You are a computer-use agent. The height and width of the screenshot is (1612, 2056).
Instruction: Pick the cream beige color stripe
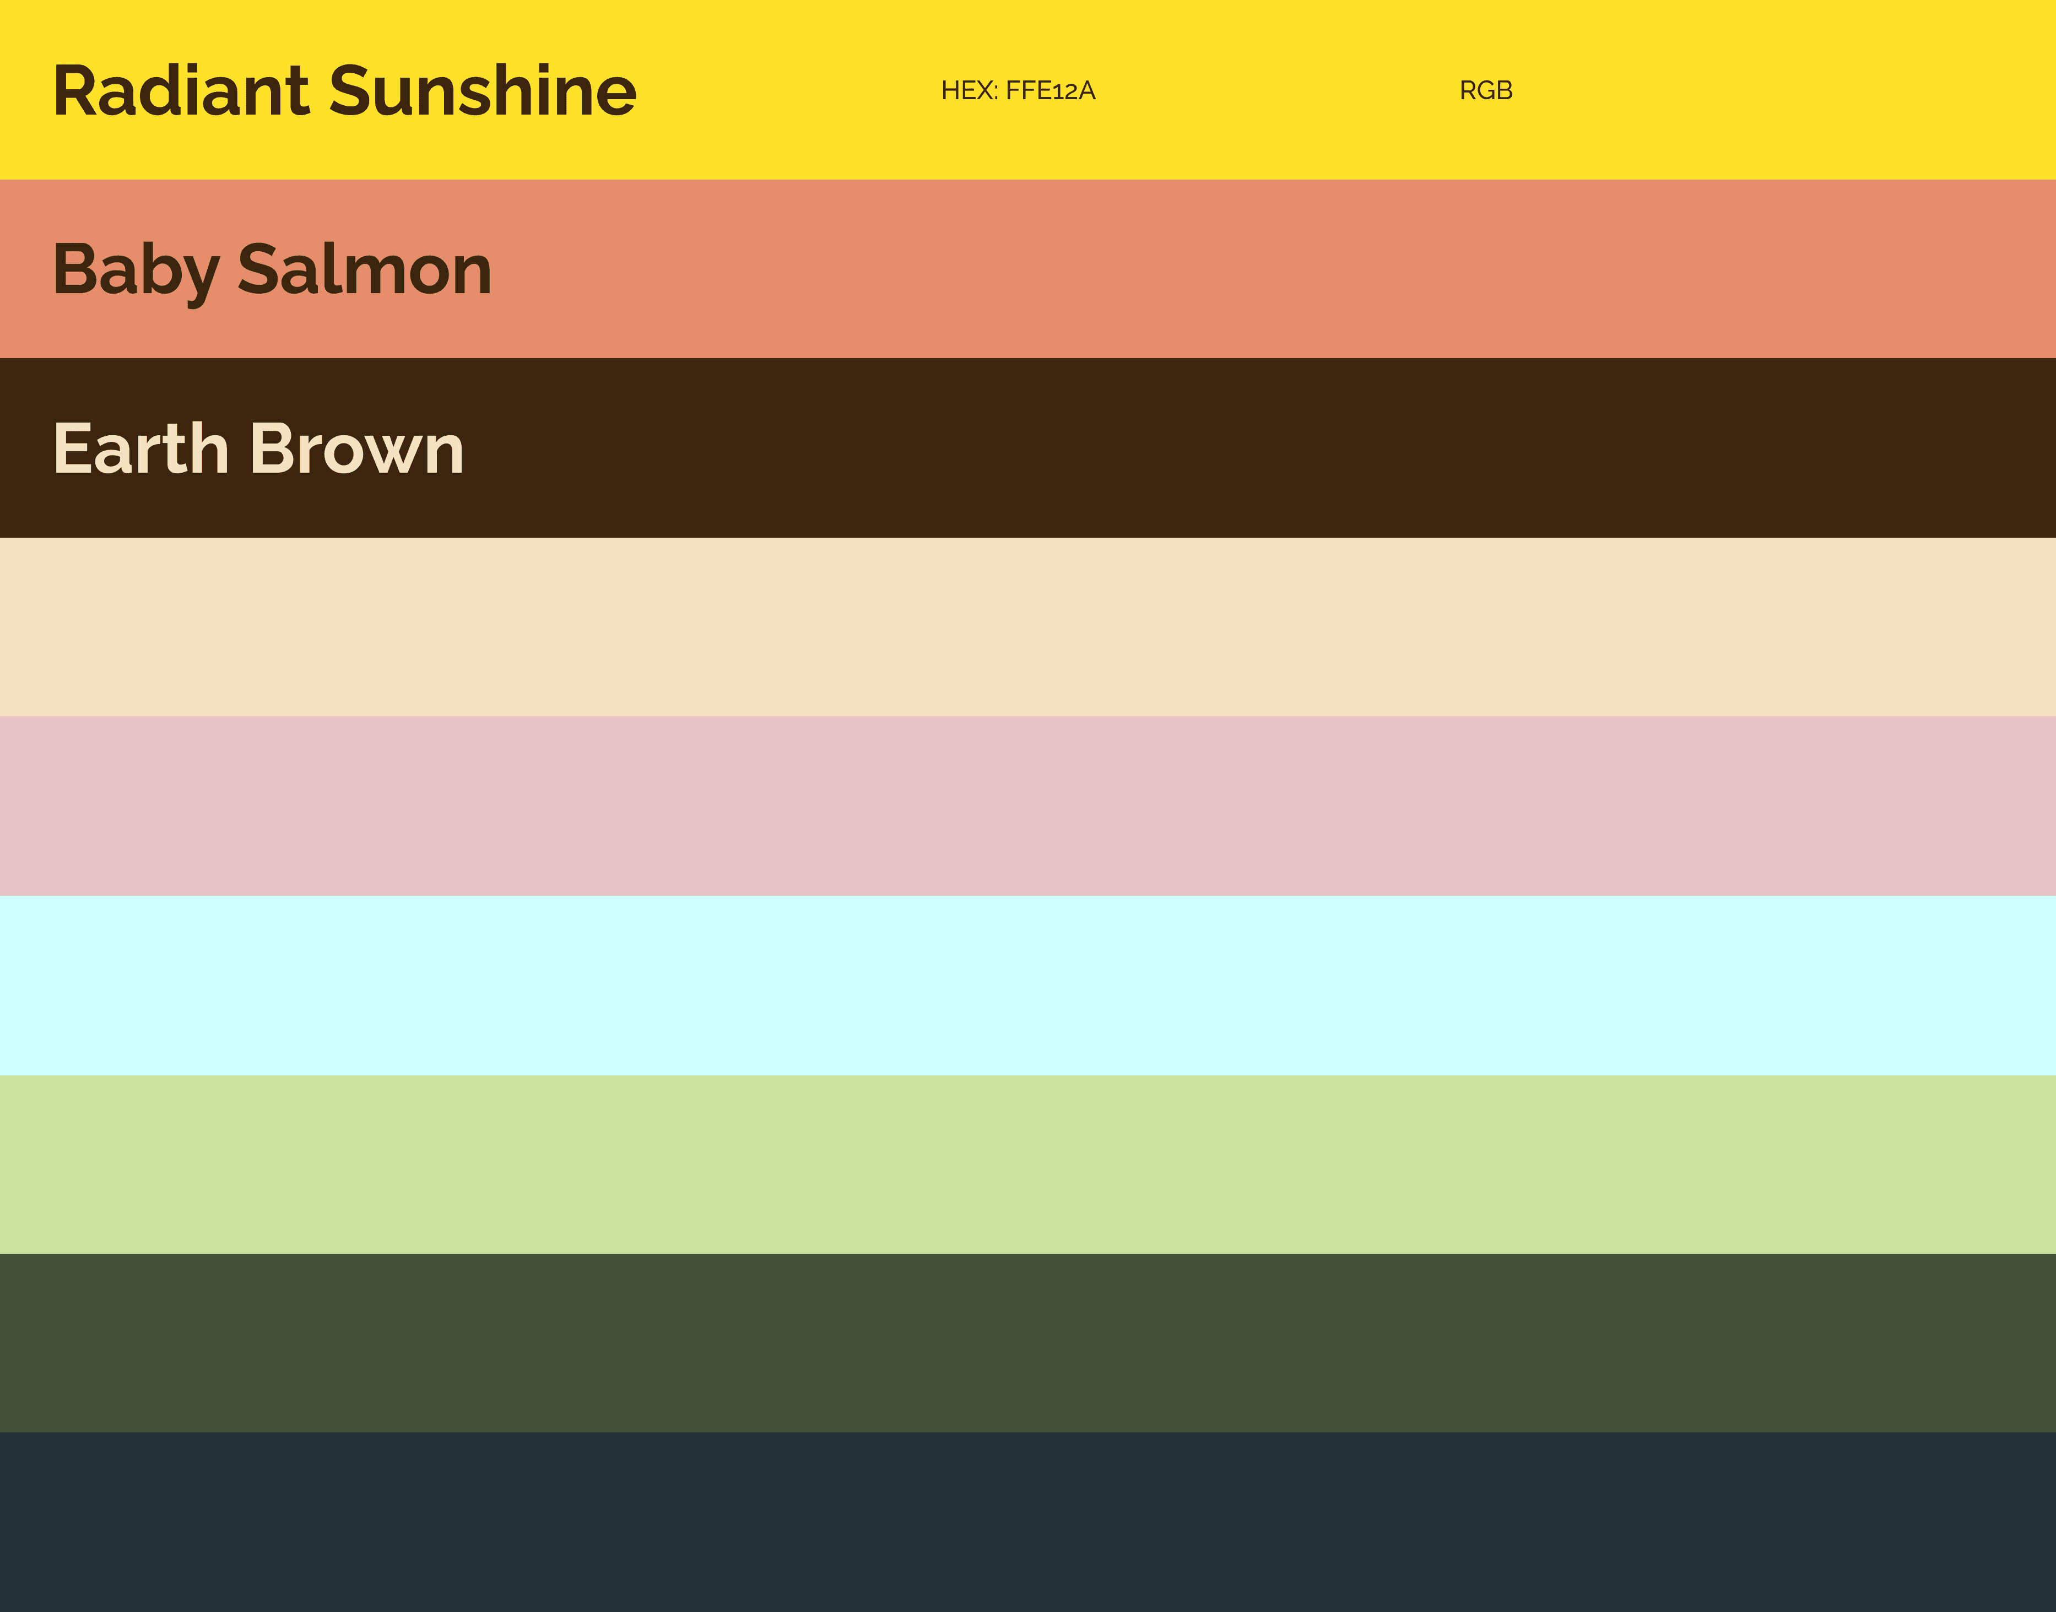tap(1027, 627)
